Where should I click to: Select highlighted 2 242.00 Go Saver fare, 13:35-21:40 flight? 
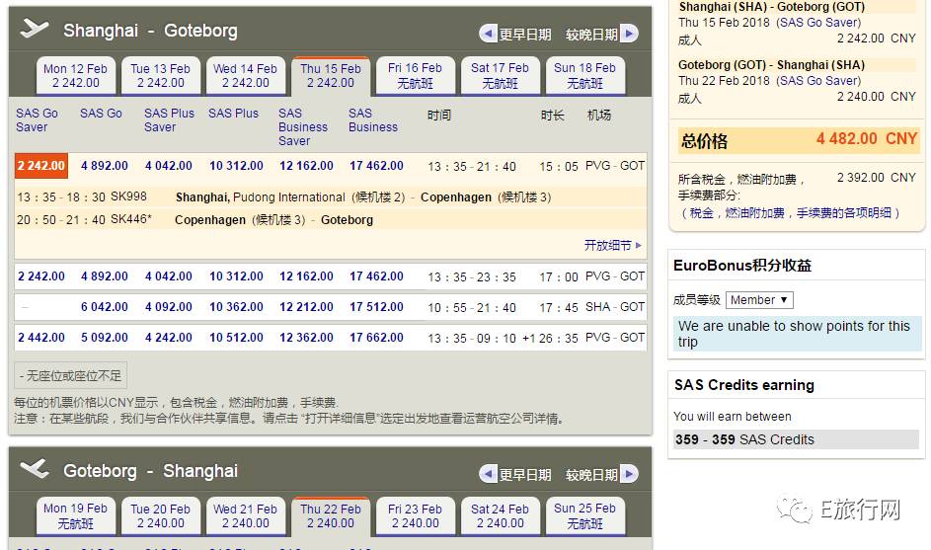tap(40, 166)
